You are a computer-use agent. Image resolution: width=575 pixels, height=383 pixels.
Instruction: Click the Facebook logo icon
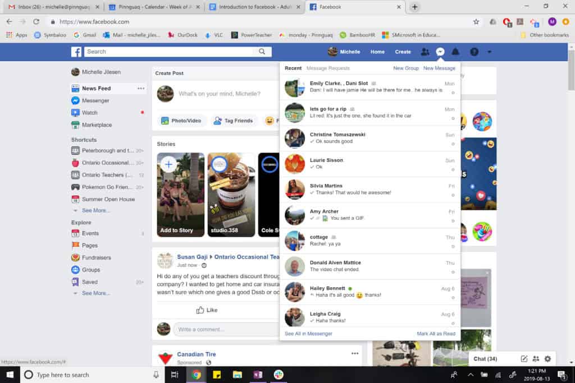tap(76, 52)
